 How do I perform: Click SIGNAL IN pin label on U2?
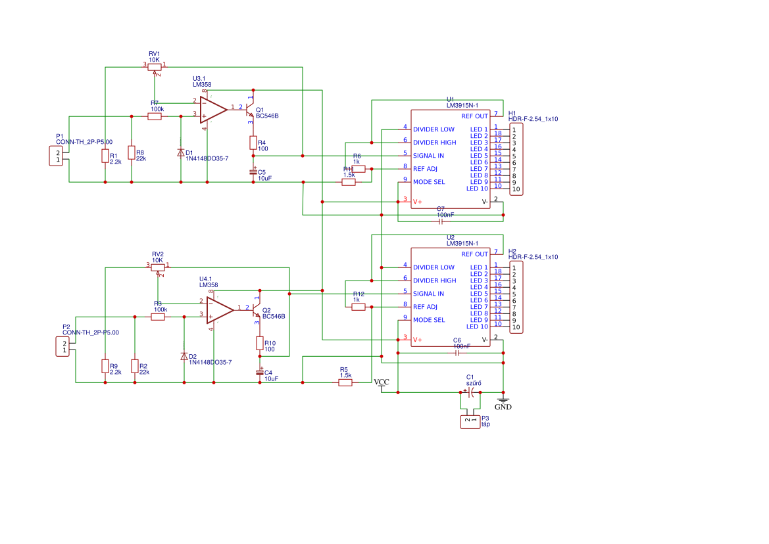[x=428, y=294]
